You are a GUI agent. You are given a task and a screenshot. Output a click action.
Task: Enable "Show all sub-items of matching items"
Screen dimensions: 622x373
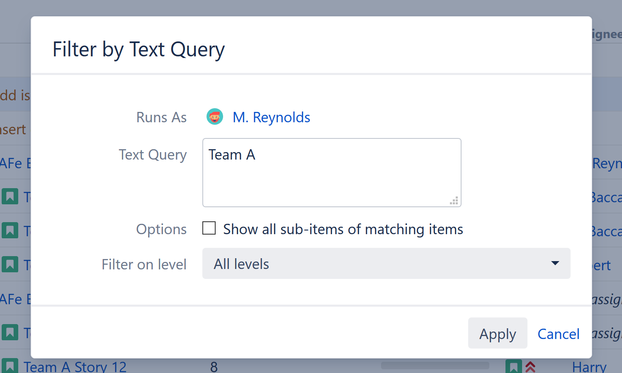tap(209, 228)
